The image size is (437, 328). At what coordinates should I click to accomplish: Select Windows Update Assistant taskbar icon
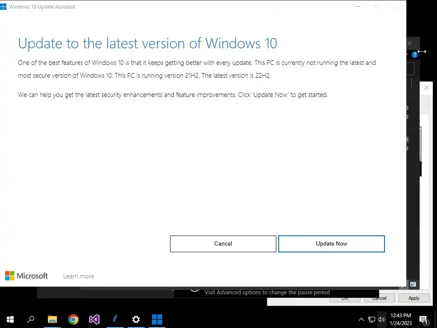[x=157, y=319]
